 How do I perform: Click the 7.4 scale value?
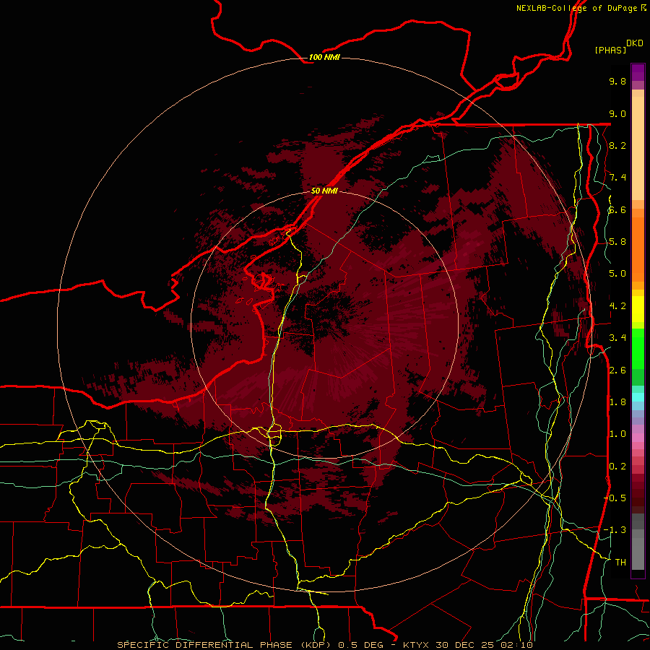(x=617, y=178)
